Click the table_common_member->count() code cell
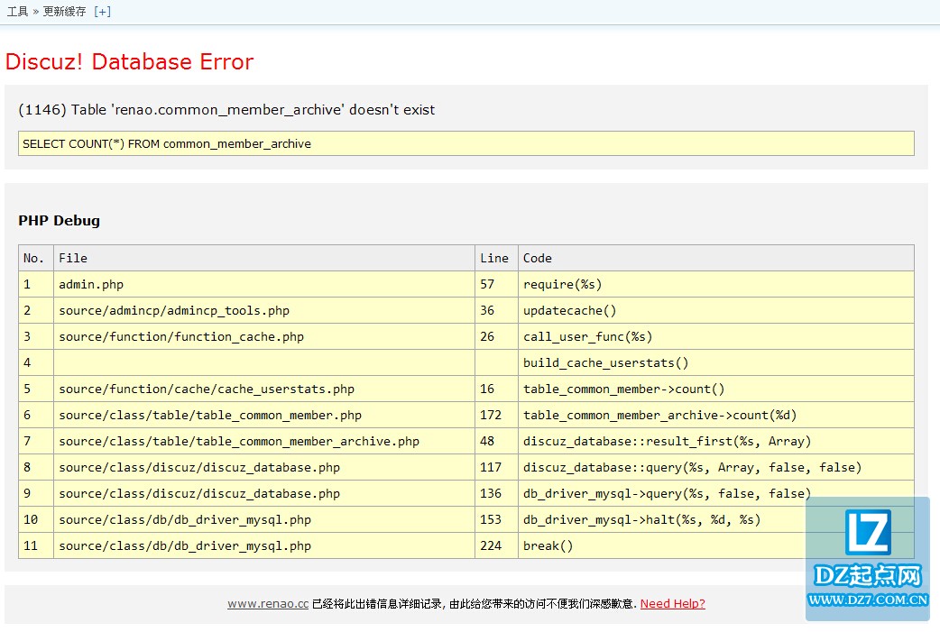 [x=715, y=389]
